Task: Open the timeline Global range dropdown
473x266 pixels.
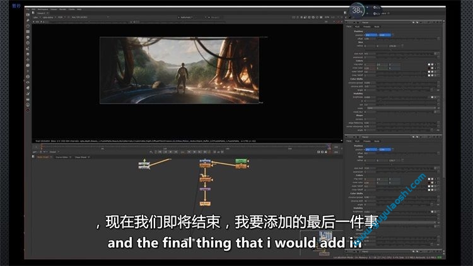Action: pyautogui.click(x=54, y=152)
